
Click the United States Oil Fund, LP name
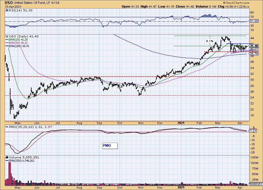point(32,3)
